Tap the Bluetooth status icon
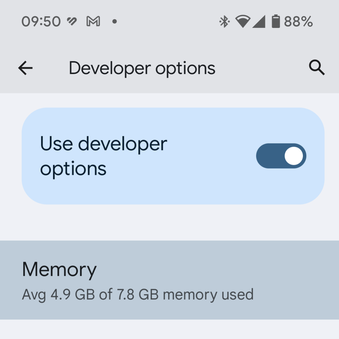Viewport: 339px width, 339px height. click(x=224, y=22)
